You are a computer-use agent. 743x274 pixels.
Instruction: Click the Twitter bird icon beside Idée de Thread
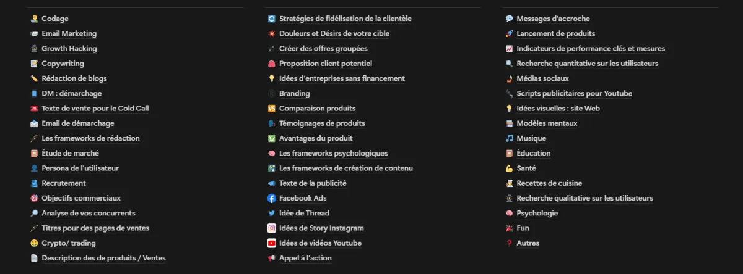[271, 214]
